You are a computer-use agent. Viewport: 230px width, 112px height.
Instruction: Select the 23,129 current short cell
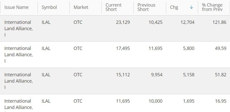tap(123, 22)
